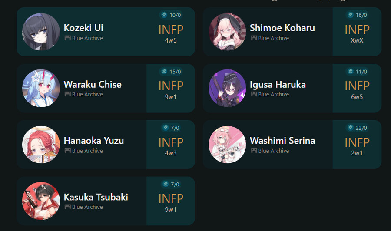This screenshot has width=391, height=231.
Task: Select Waraku Chise's profile avatar
Action: coord(41,88)
